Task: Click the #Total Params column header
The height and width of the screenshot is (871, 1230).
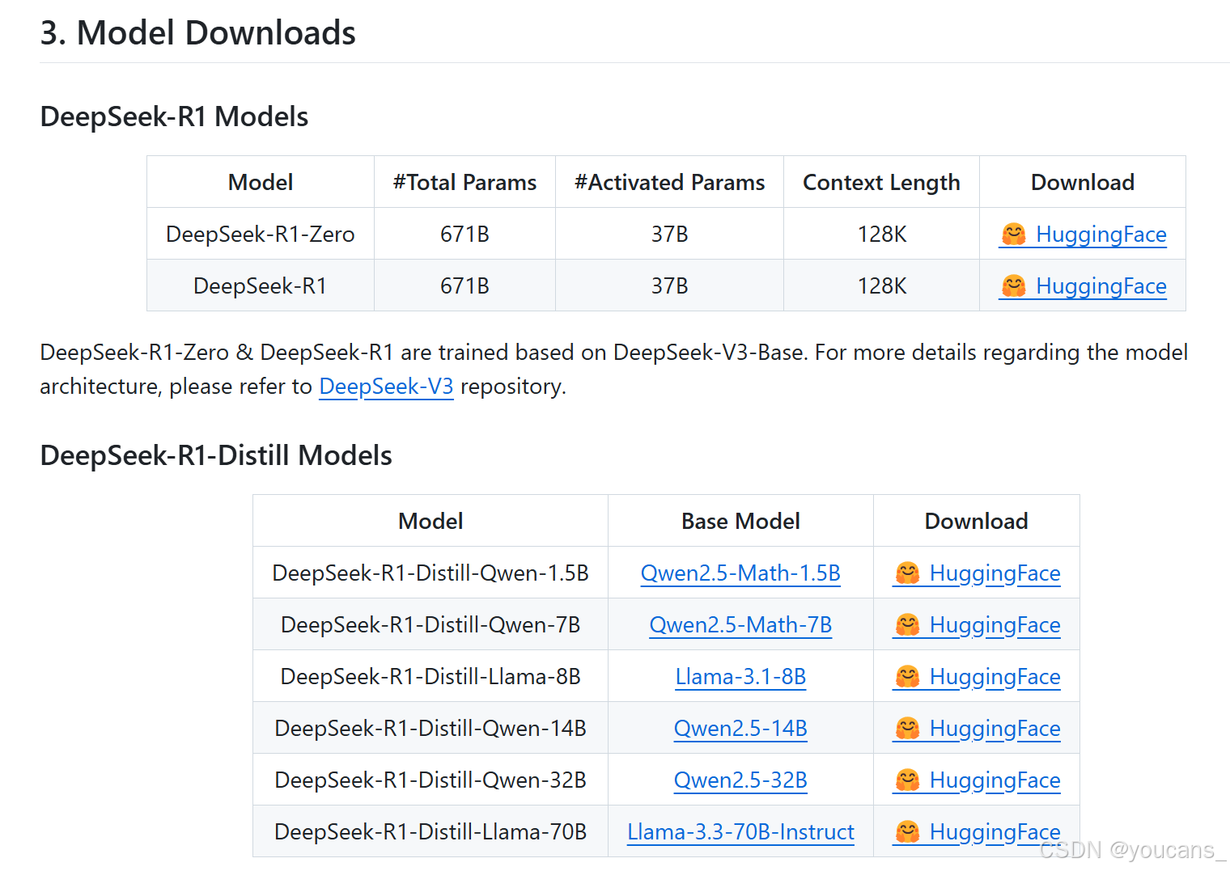Action: (x=464, y=182)
